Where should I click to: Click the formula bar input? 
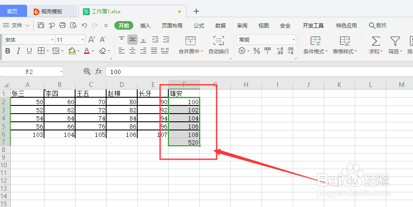click(x=259, y=72)
